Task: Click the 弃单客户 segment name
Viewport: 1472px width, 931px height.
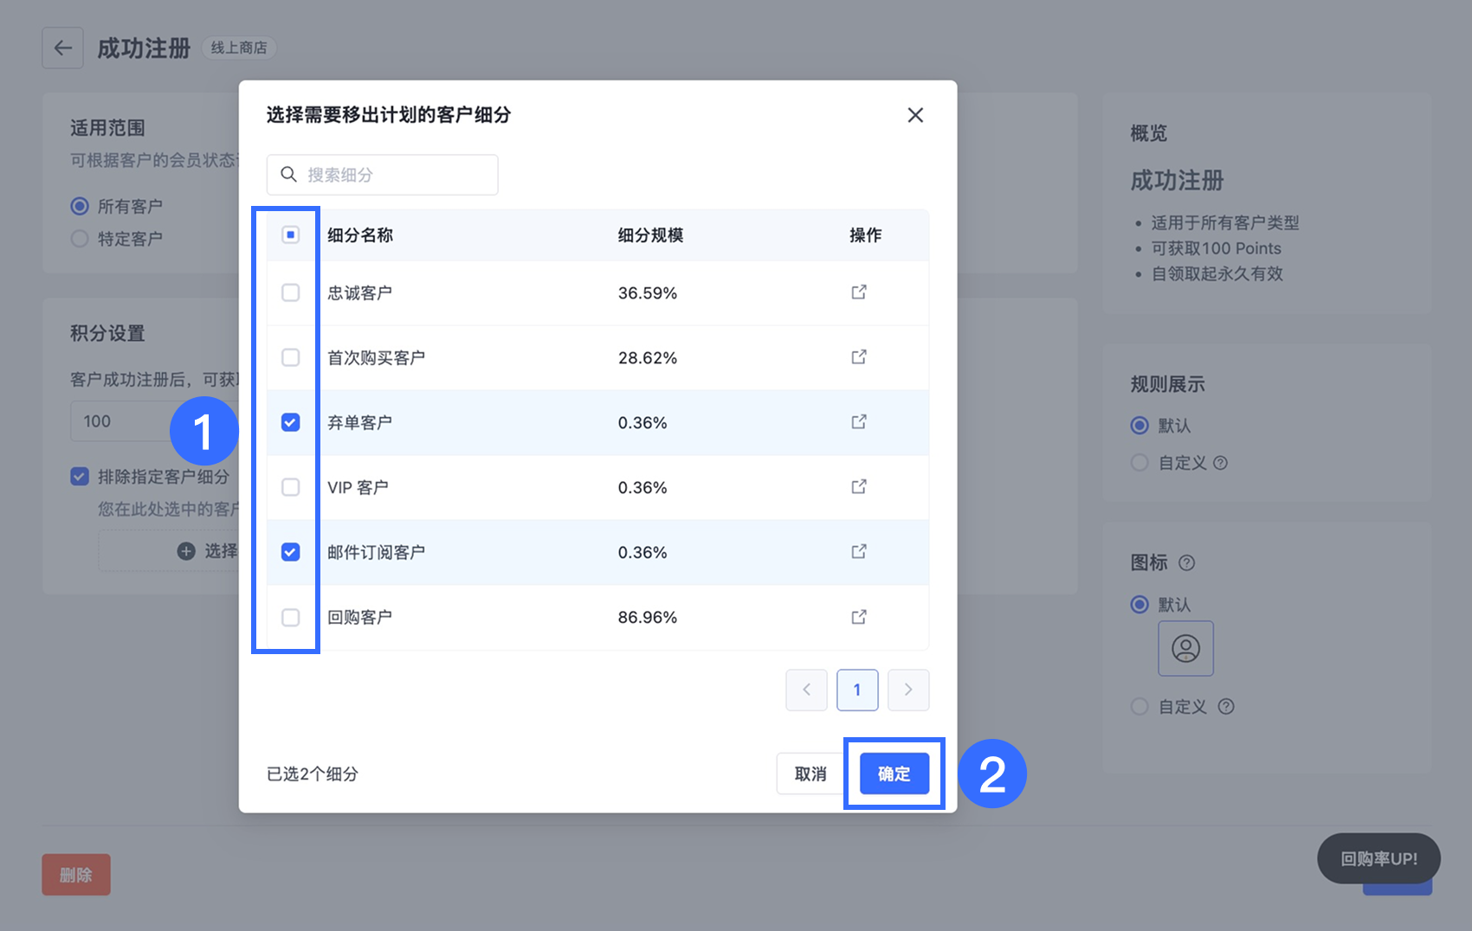Action: tap(359, 422)
